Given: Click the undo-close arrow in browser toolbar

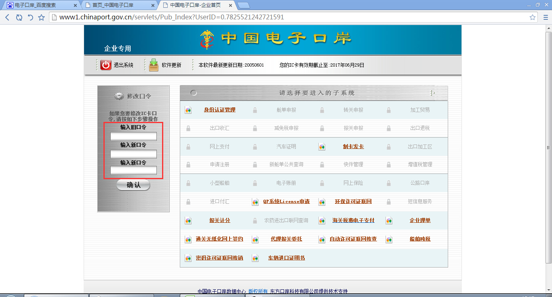Looking at the screenshot, I should (30, 17).
